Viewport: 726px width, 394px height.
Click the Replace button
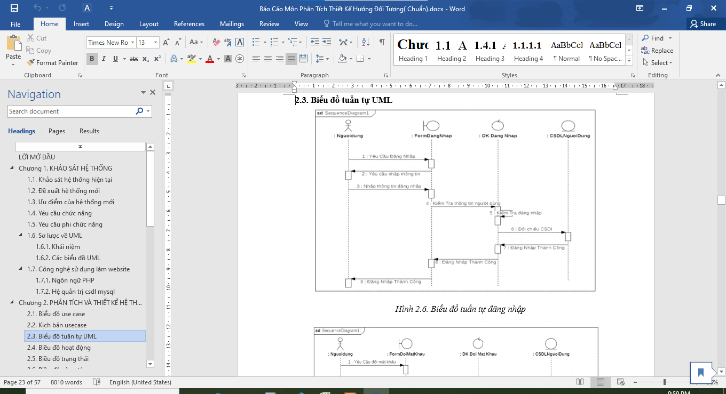click(657, 51)
